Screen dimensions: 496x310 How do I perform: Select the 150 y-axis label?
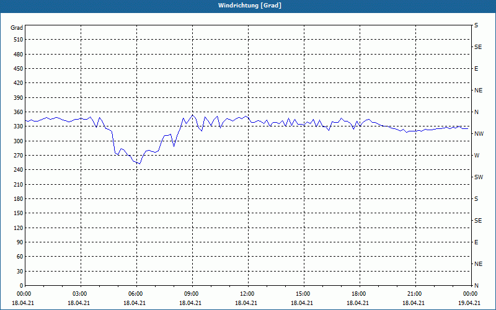click(18, 213)
